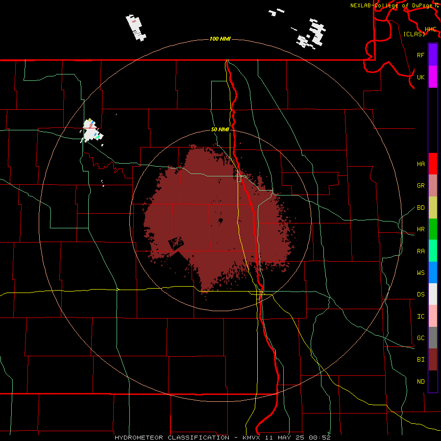Click the 100 NMI range ring label
Viewport: 441px width, 441px height.
tap(220, 39)
